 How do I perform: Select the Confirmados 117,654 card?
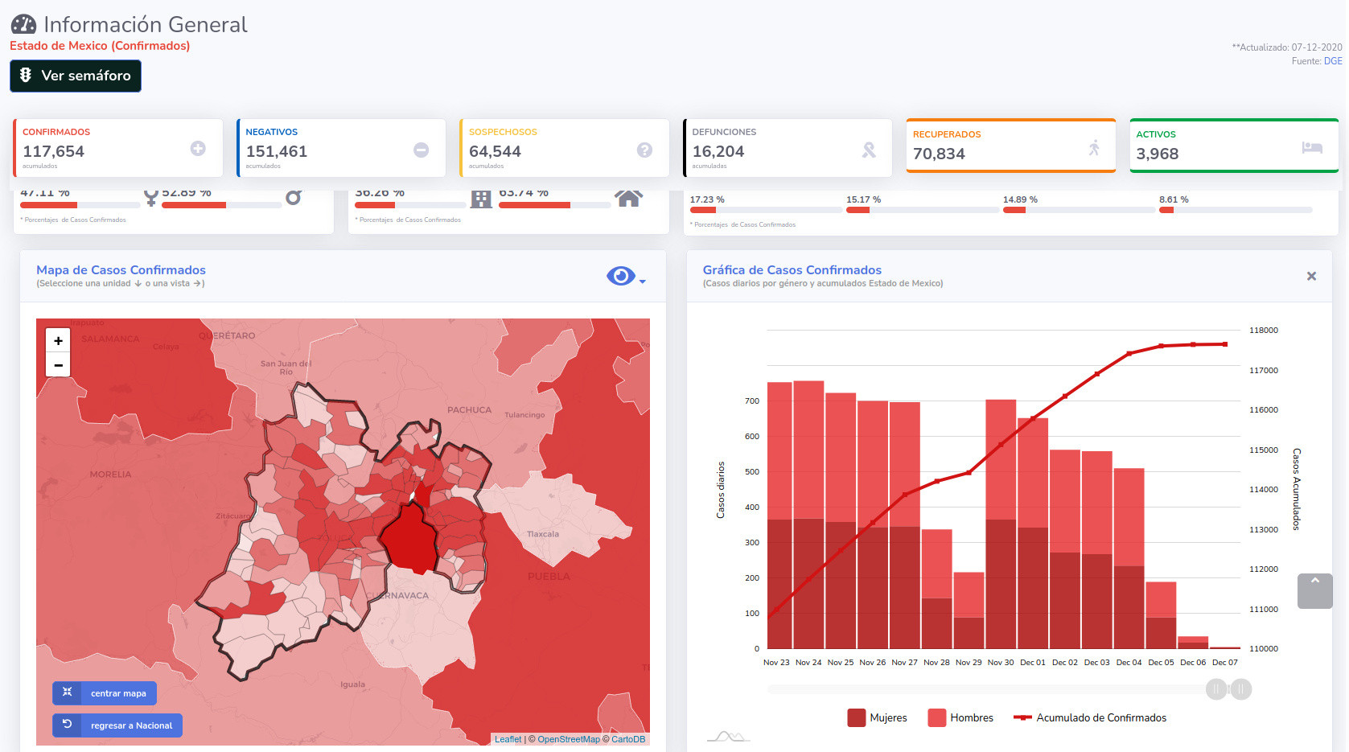(x=118, y=148)
